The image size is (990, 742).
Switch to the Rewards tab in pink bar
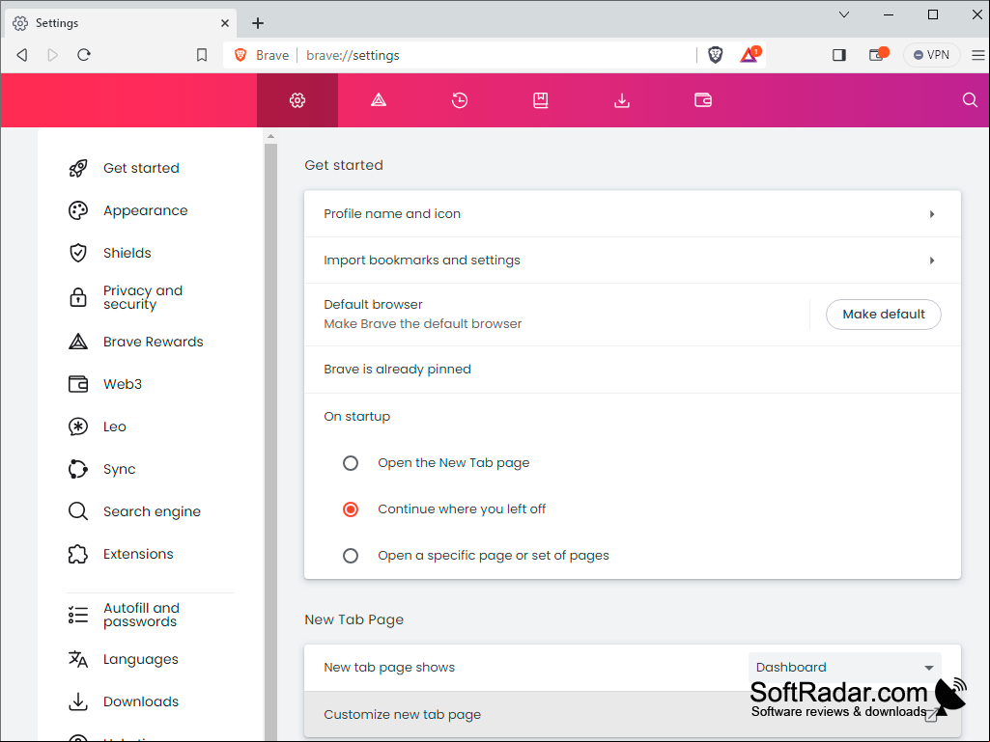tap(379, 100)
